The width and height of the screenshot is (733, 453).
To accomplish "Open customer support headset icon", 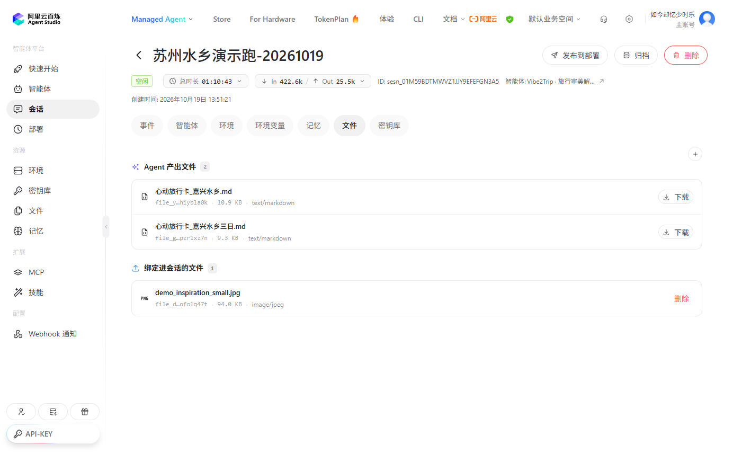I will (604, 19).
